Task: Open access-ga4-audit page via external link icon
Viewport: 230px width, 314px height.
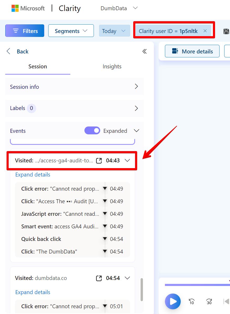Action: [99, 161]
